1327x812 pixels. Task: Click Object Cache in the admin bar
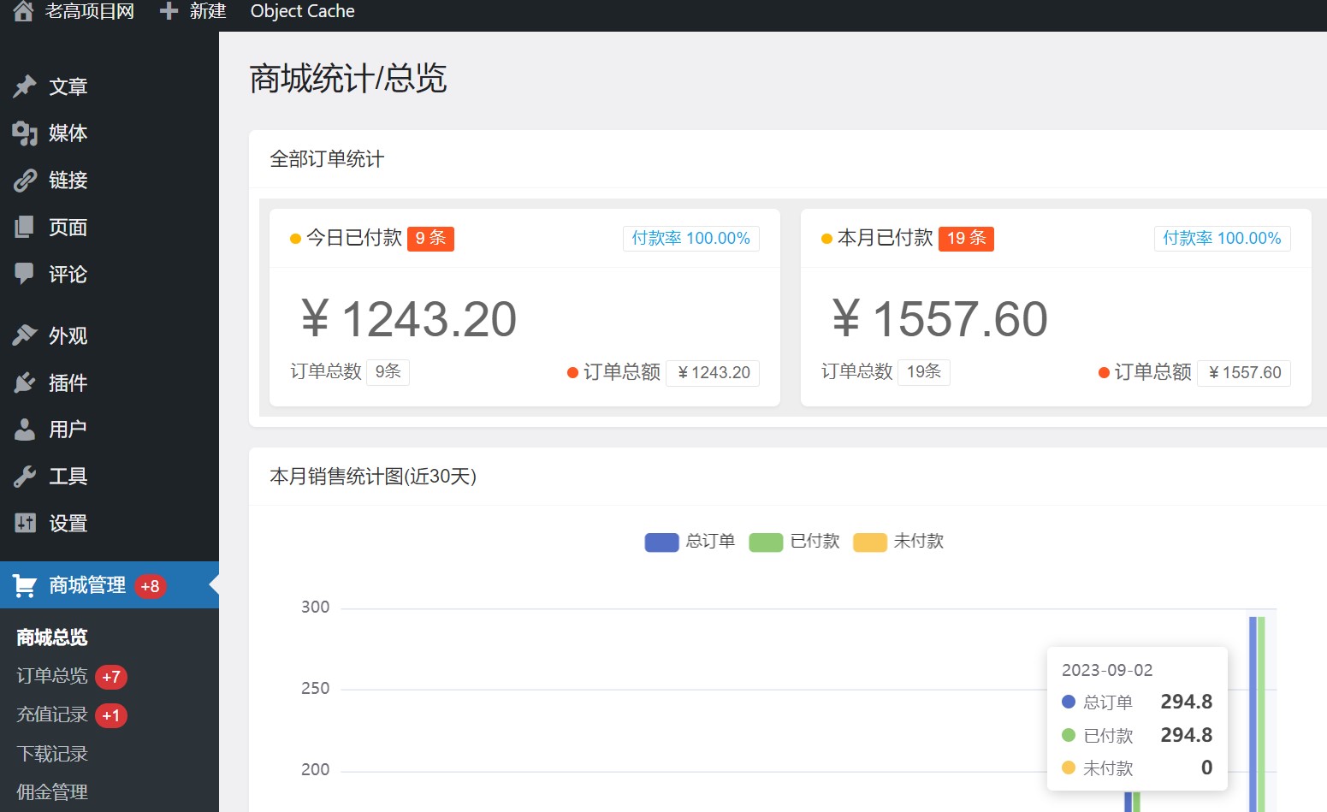pyautogui.click(x=302, y=11)
